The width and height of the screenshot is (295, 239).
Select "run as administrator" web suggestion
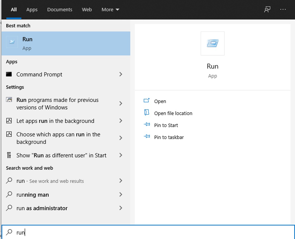[42, 208]
